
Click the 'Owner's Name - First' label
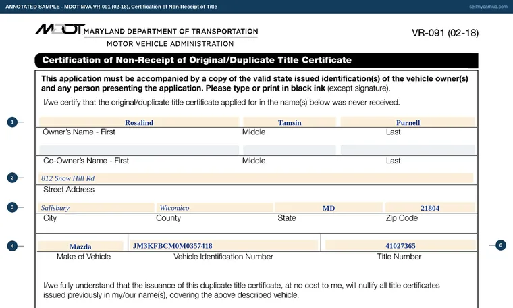click(x=79, y=132)
